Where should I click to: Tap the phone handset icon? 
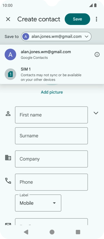point(8,181)
